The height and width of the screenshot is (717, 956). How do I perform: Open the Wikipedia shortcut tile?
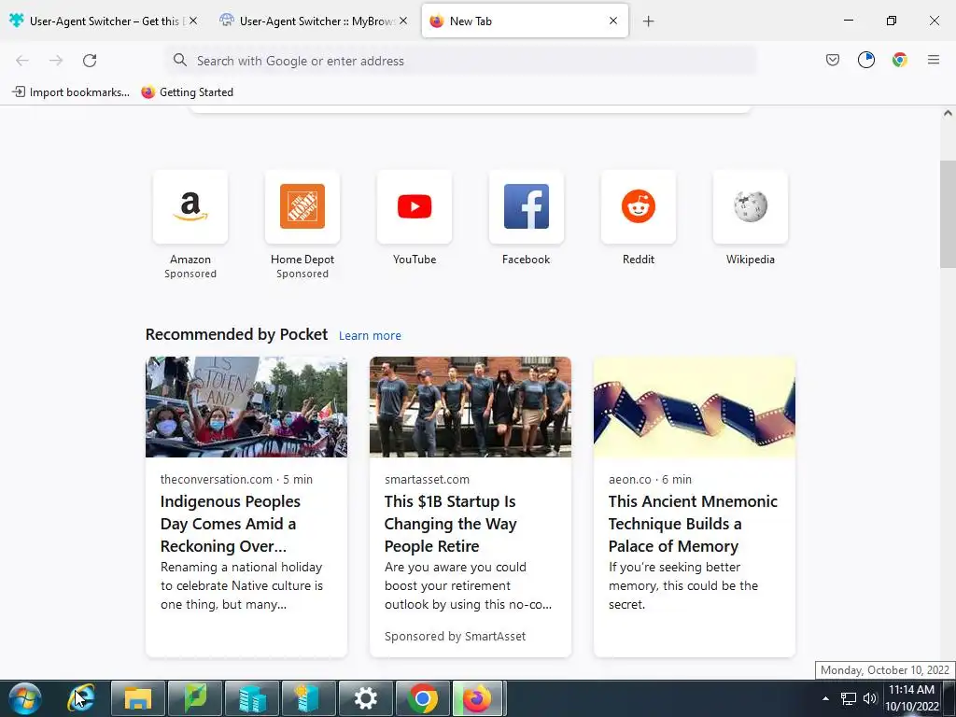pos(751,206)
